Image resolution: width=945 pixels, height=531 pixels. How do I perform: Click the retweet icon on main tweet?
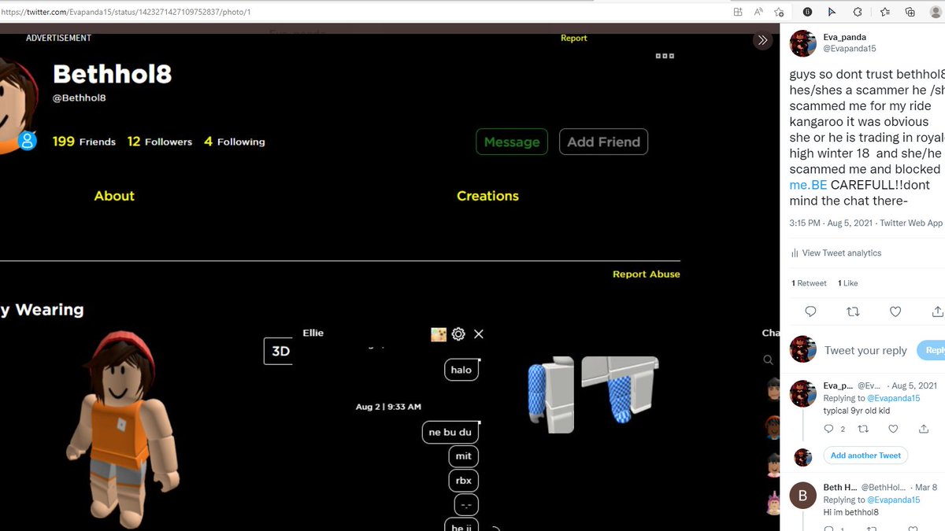(853, 312)
